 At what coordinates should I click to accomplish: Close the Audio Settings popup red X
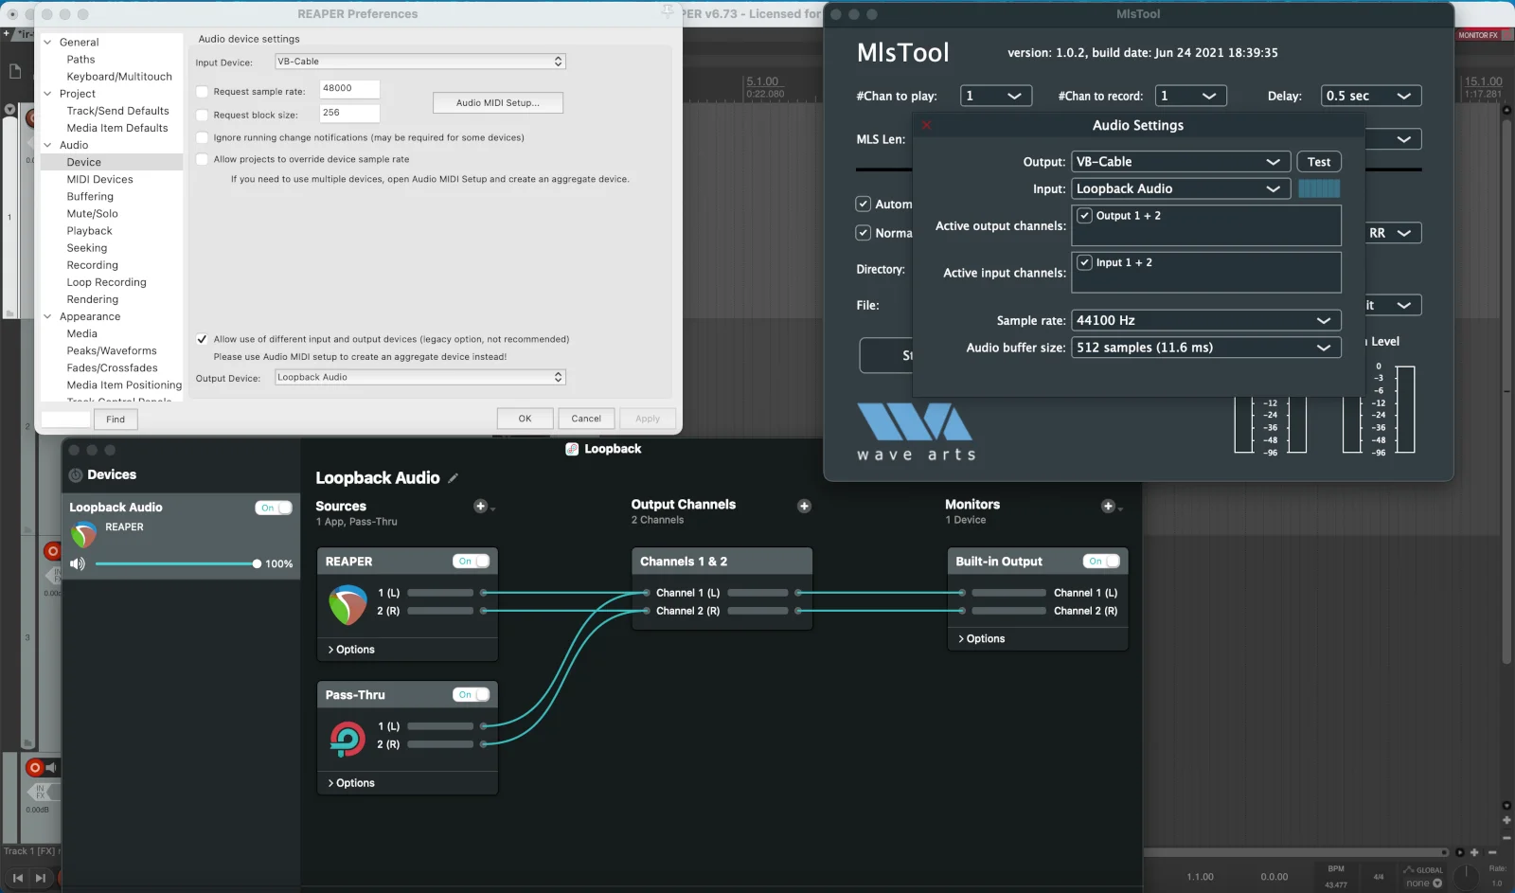point(926,125)
